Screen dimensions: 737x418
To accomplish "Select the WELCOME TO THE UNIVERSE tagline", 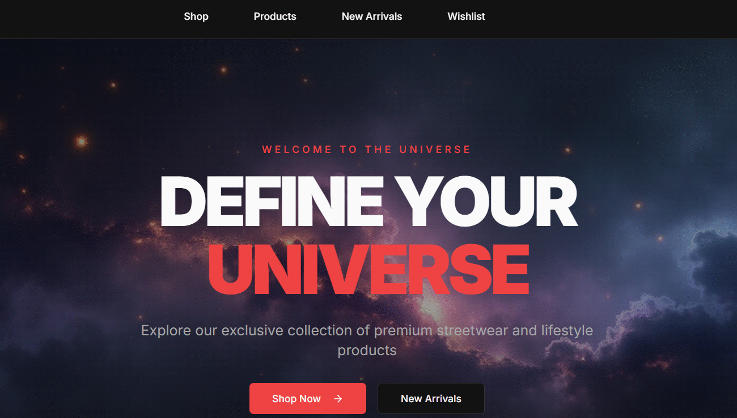I will (x=367, y=150).
